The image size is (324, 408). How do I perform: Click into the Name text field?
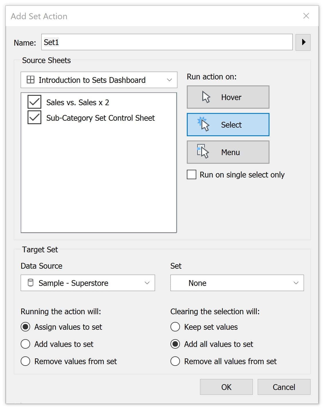[x=167, y=42]
